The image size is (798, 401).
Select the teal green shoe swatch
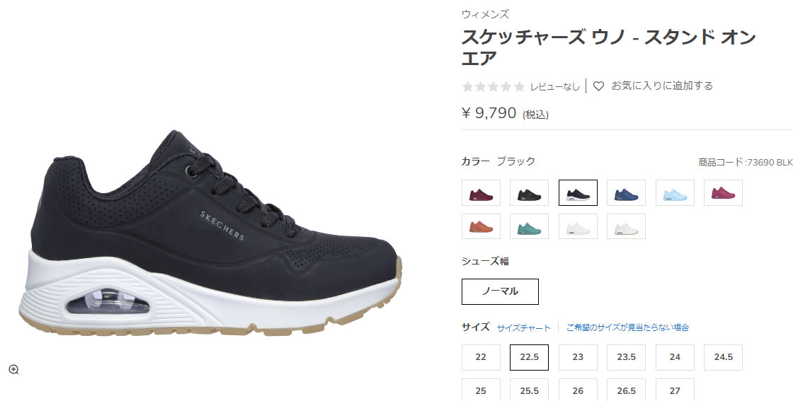pos(530,226)
